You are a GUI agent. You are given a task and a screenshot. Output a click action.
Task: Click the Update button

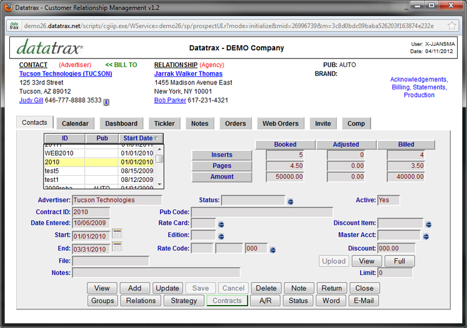pos(167,288)
